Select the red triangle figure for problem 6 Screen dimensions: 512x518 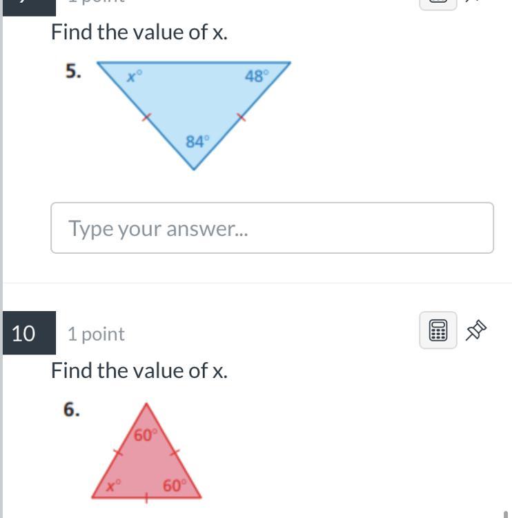[x=146, y=450]
